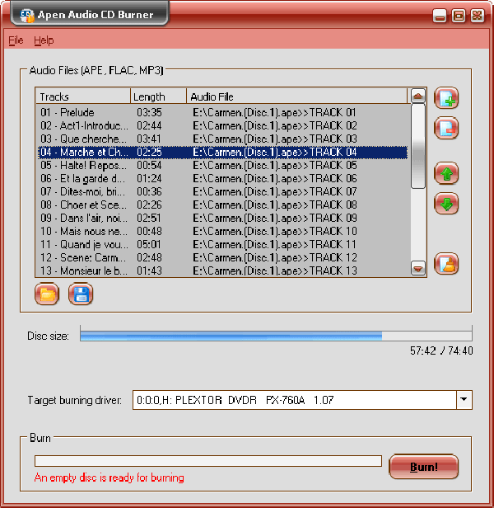Click 'An empty disc is ready for burning' status
The image size is (494, 508).
pyautogui.click(x=110, y=478)
